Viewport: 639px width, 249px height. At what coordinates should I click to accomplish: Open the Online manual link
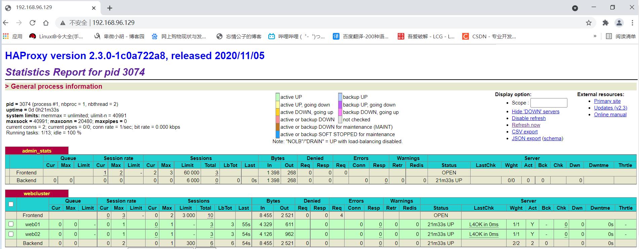(x=610, y=115)
